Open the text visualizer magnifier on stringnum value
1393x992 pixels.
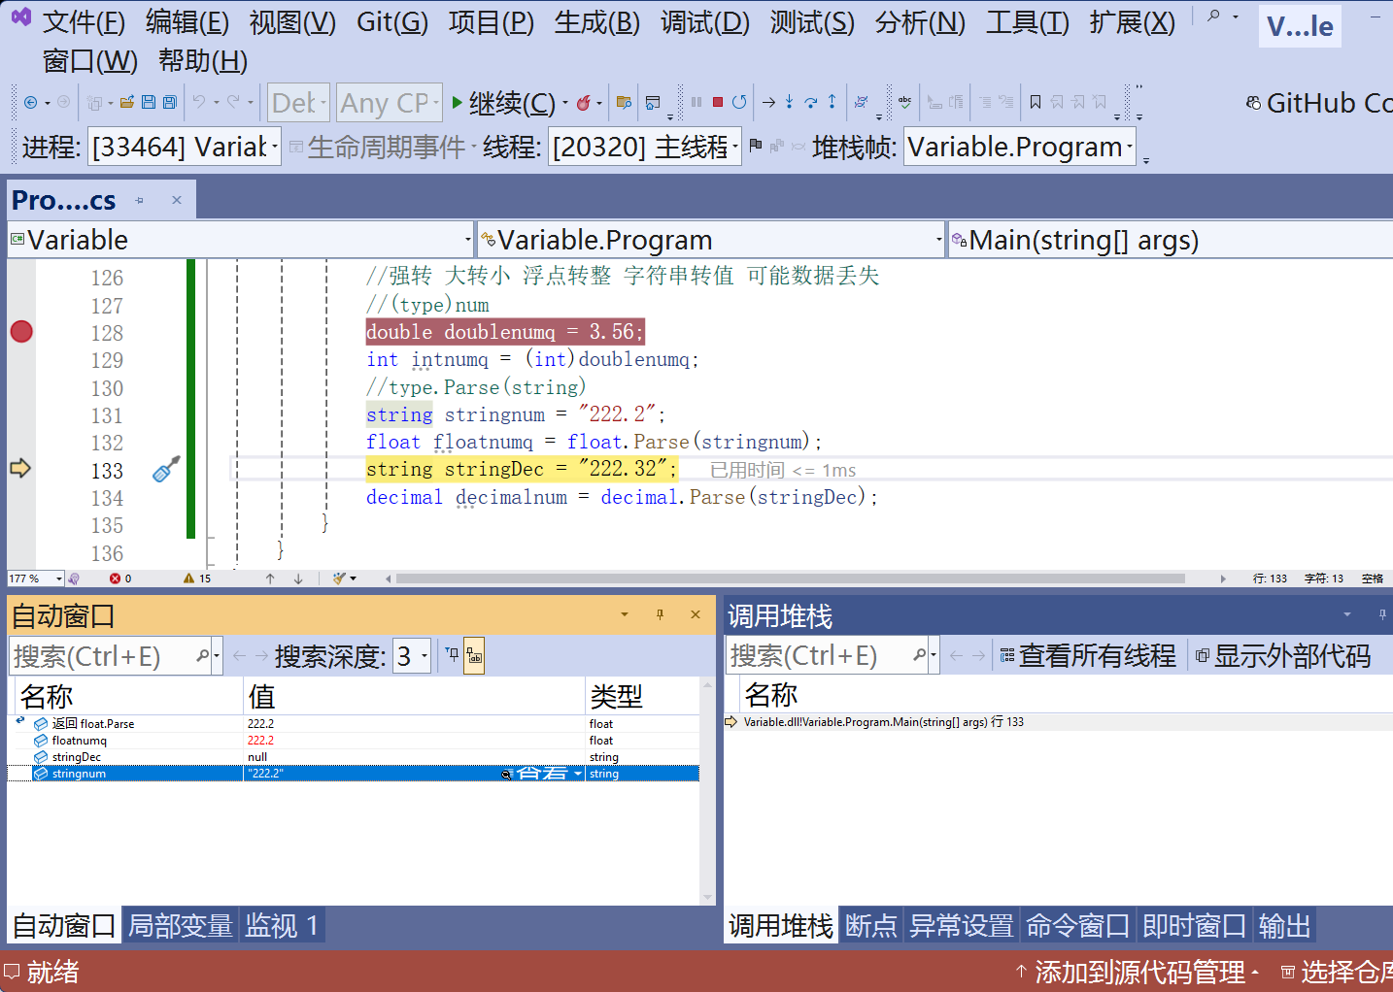(506, 774)
